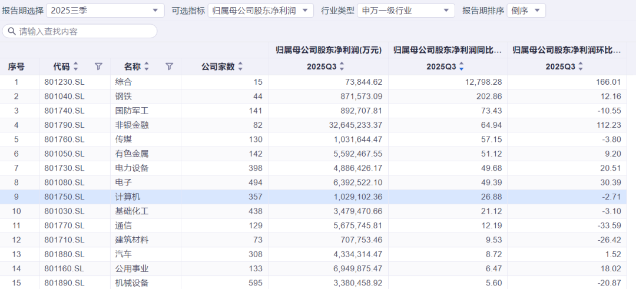Select the 钢铁 row name
The image size is (636, 289).
[x=124, y=97]
